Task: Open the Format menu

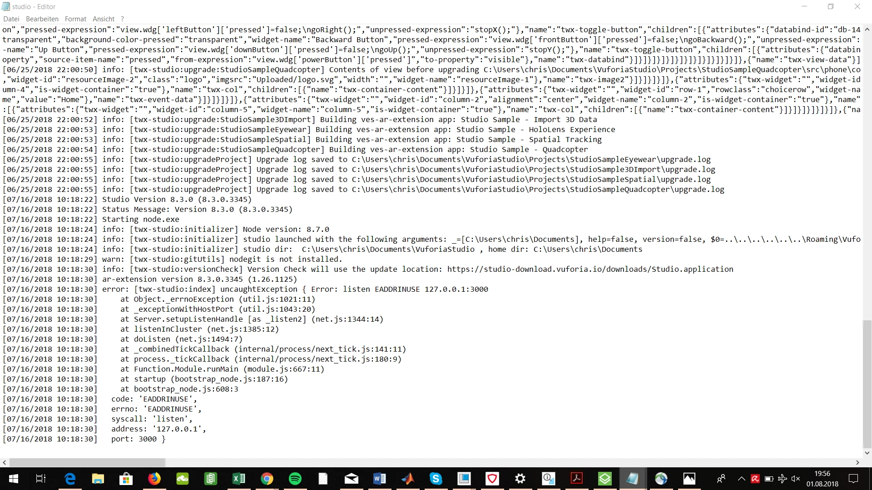Action: [75, 19]
